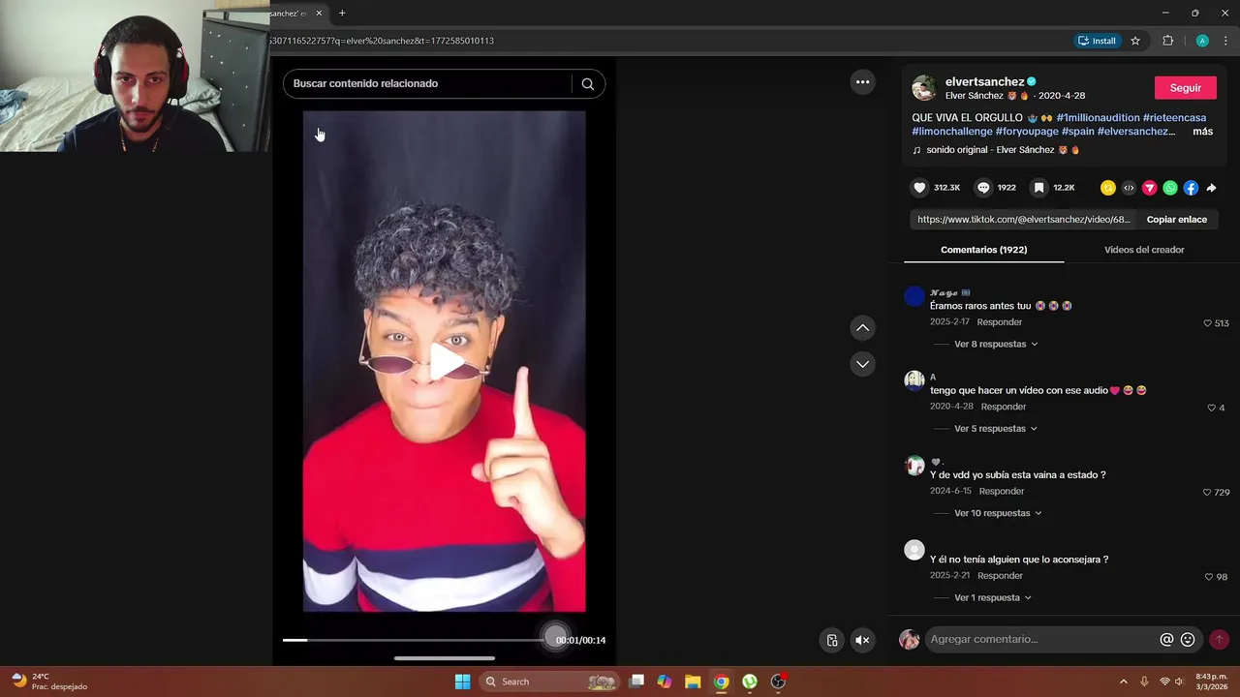Reply to the 'Éramos raros antes tuu' comment
Image resolution: width=1240 pixels, height=697 pixels.
pos(999,322)
